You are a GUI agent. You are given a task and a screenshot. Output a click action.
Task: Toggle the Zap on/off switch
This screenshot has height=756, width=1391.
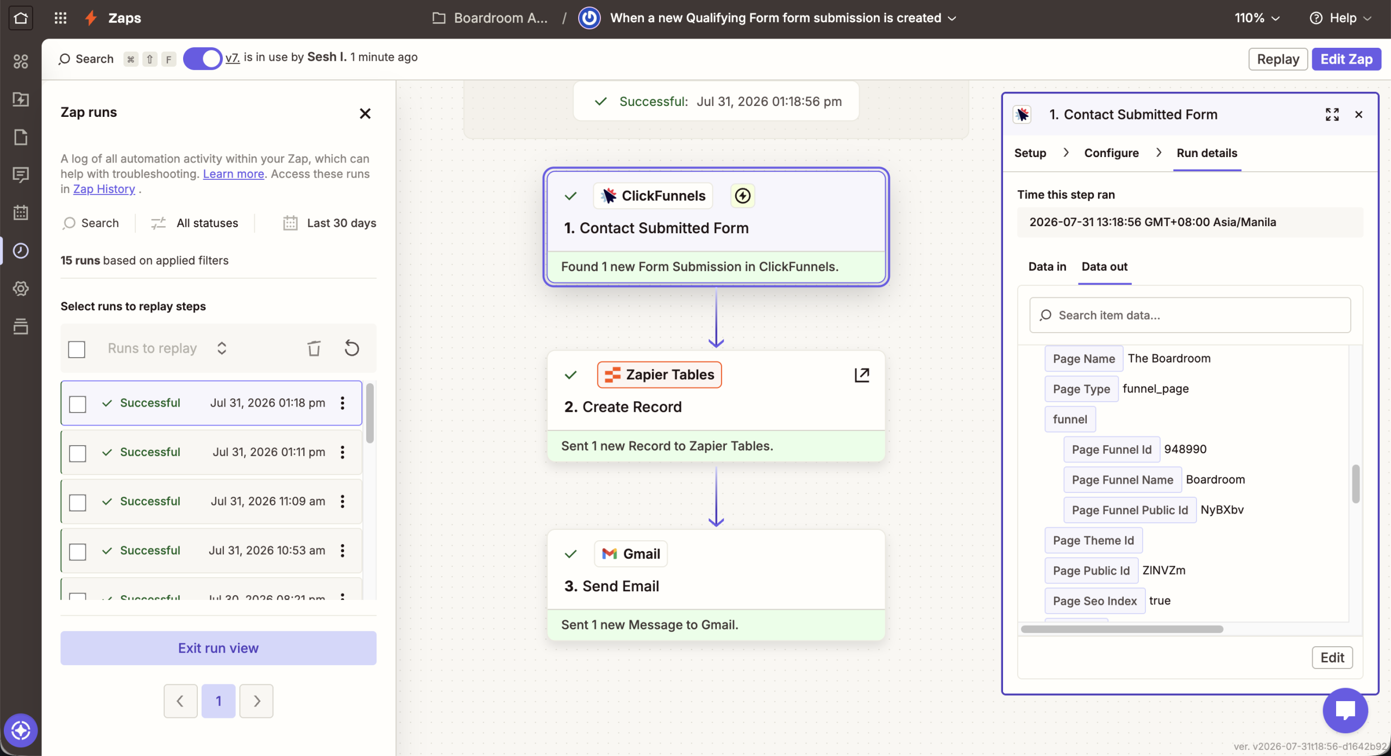coord(202,59)
